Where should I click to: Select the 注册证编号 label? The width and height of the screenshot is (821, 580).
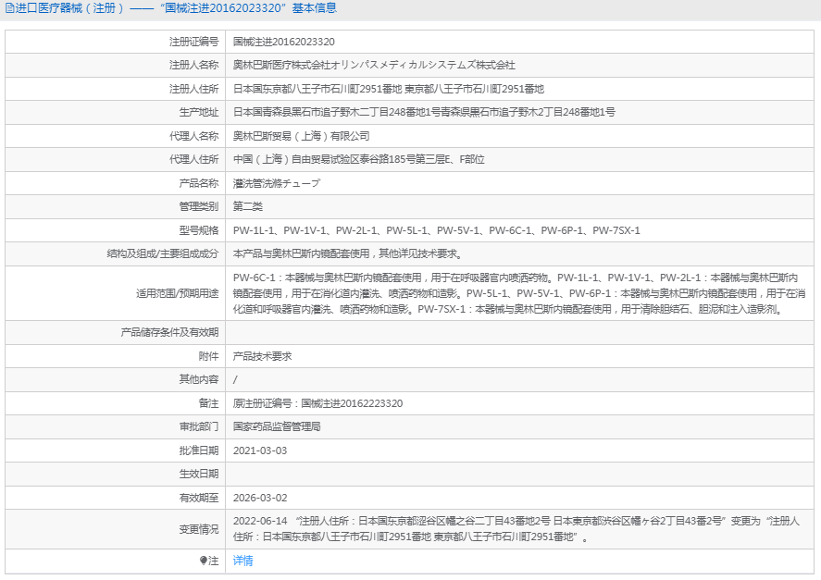pyautogui.click(x=193, y=42)
